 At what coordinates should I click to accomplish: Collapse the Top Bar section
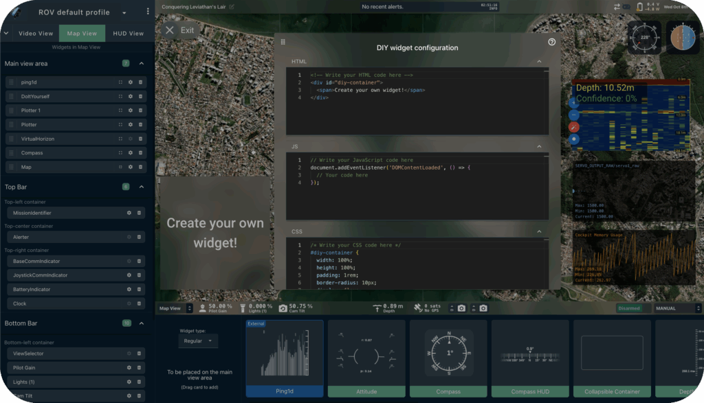(x=141, y=186)
